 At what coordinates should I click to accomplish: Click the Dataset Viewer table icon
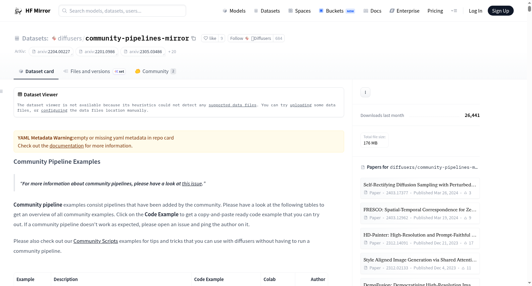coord(20,95)
